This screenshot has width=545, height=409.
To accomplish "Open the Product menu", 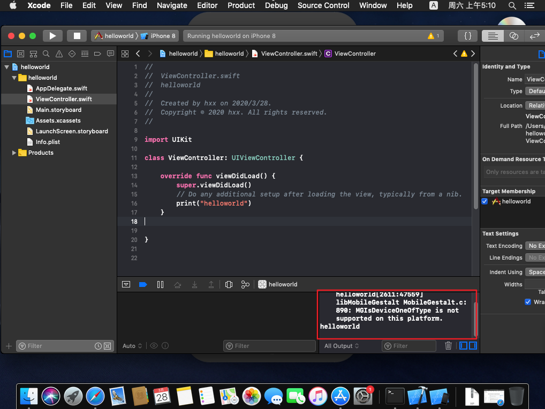I will pos(241,5).
